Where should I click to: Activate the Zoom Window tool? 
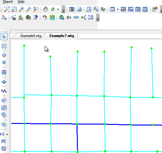(14, 9)
